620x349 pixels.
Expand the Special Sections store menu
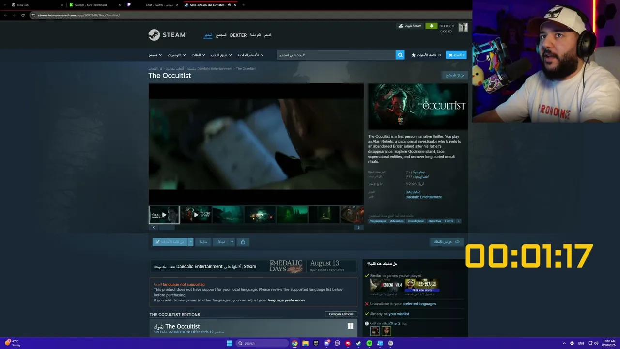pyautogui.click(x=250, y=55)
